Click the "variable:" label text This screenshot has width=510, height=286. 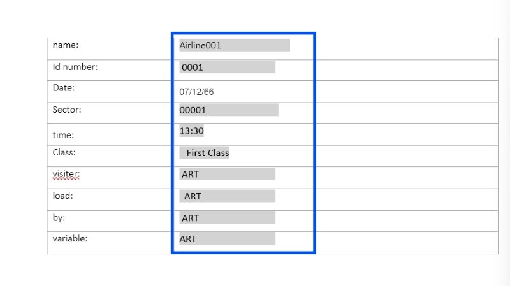coord(69,239)
